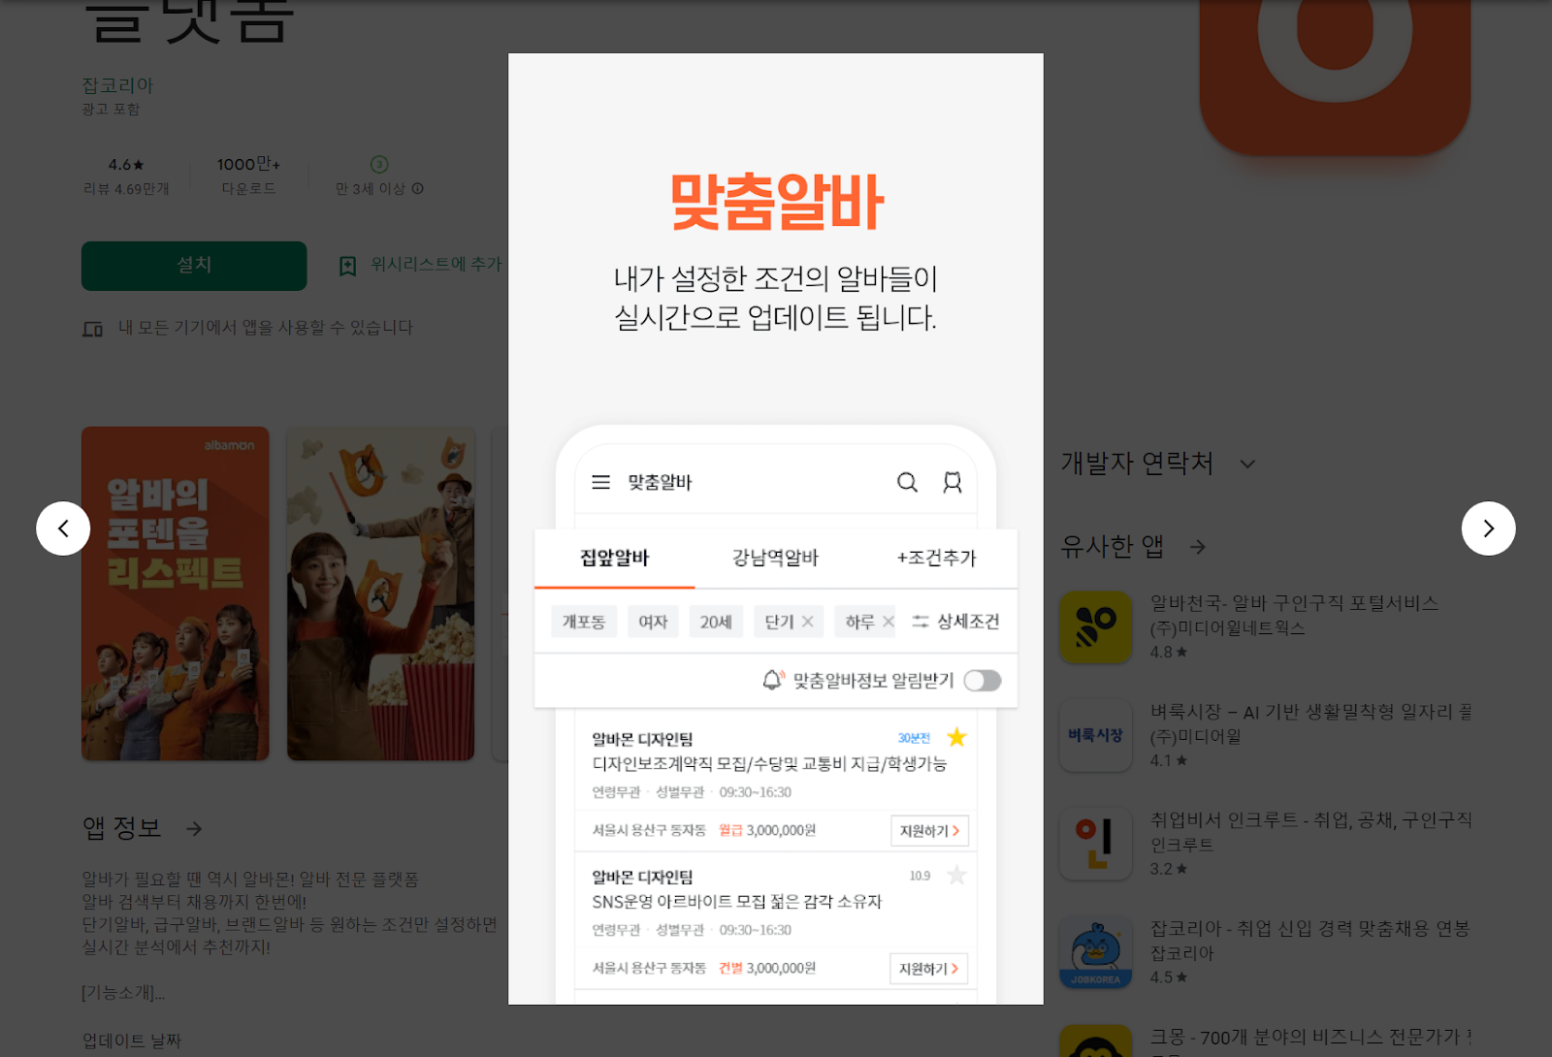The width and height of the screenshot is (1552, 1057).
Task: Click the info icon next to 만 3세 이상
Action: tap(417, 188)
